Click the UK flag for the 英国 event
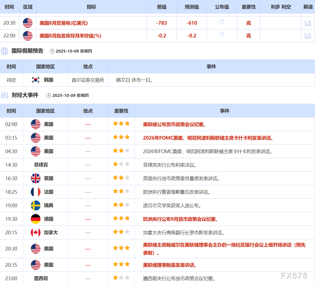315x285 pixels. [x=36, y=178]
